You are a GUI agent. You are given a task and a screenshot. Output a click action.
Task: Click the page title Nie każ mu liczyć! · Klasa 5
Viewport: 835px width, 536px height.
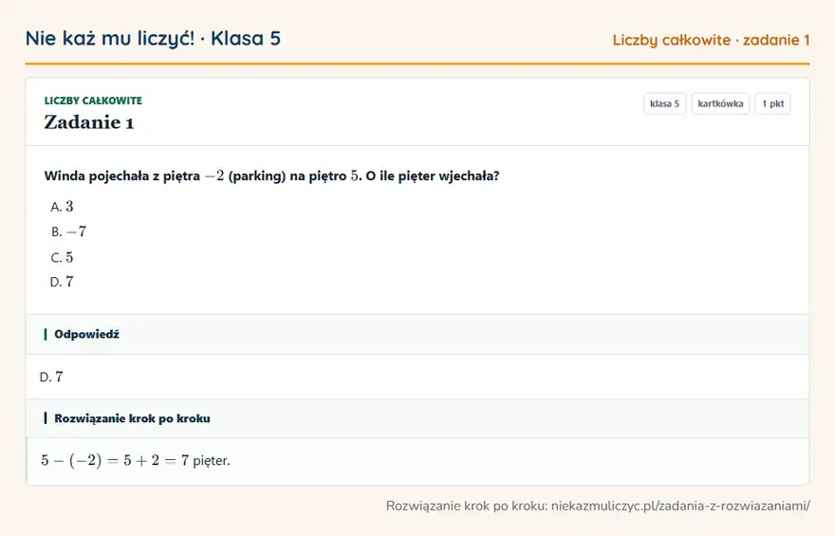click(153, 38)
